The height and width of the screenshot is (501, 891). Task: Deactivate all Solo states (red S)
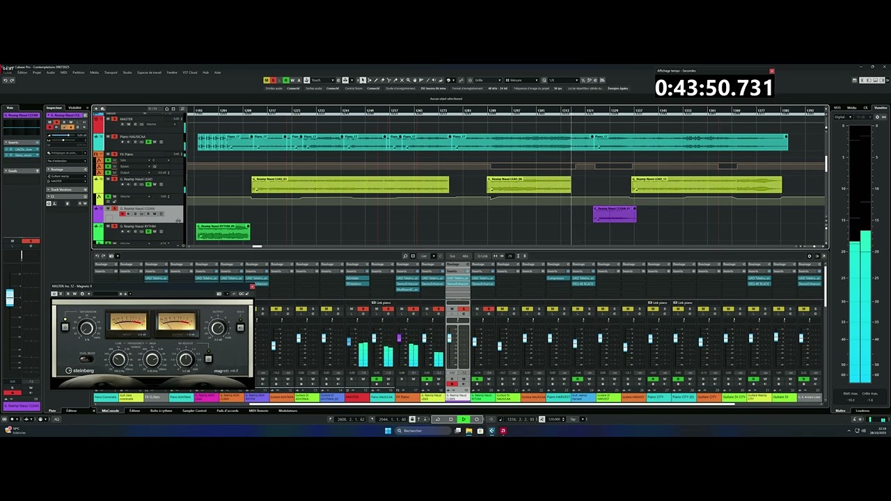273,80
